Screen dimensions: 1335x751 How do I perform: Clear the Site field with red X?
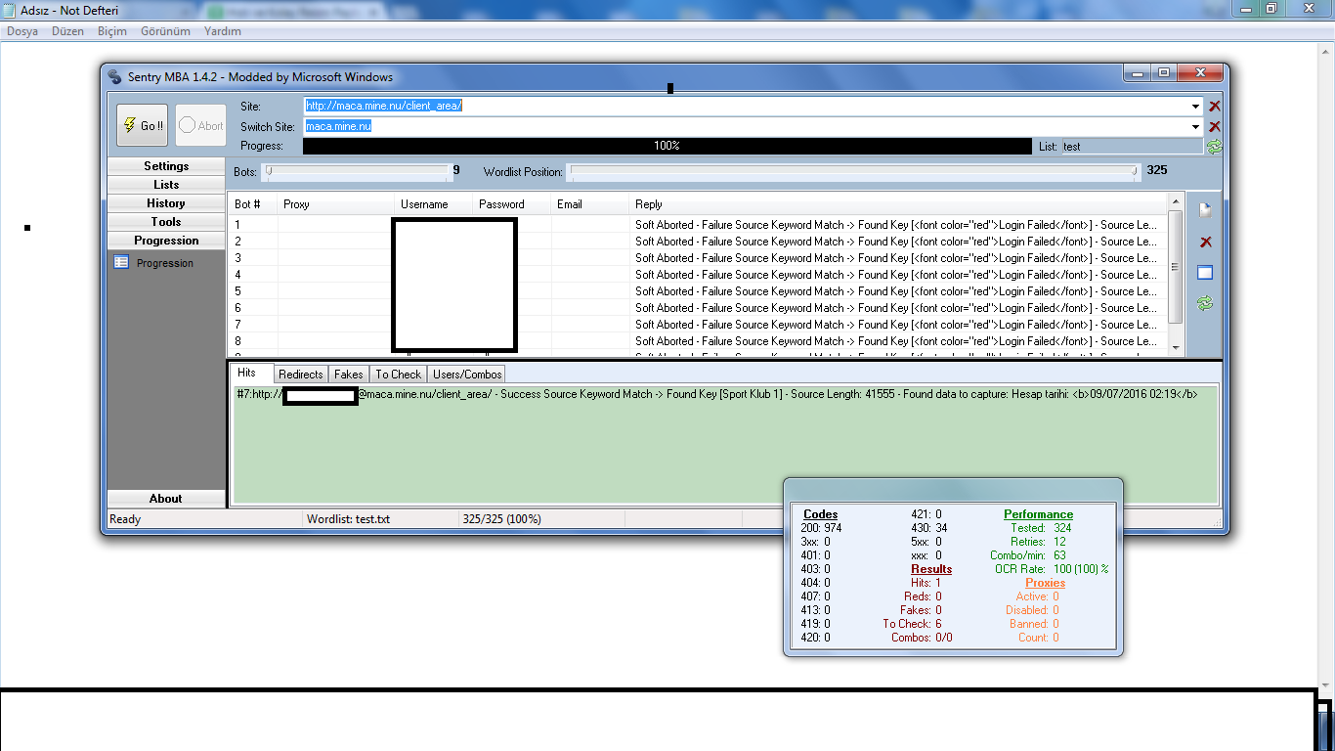[1214, 106]
